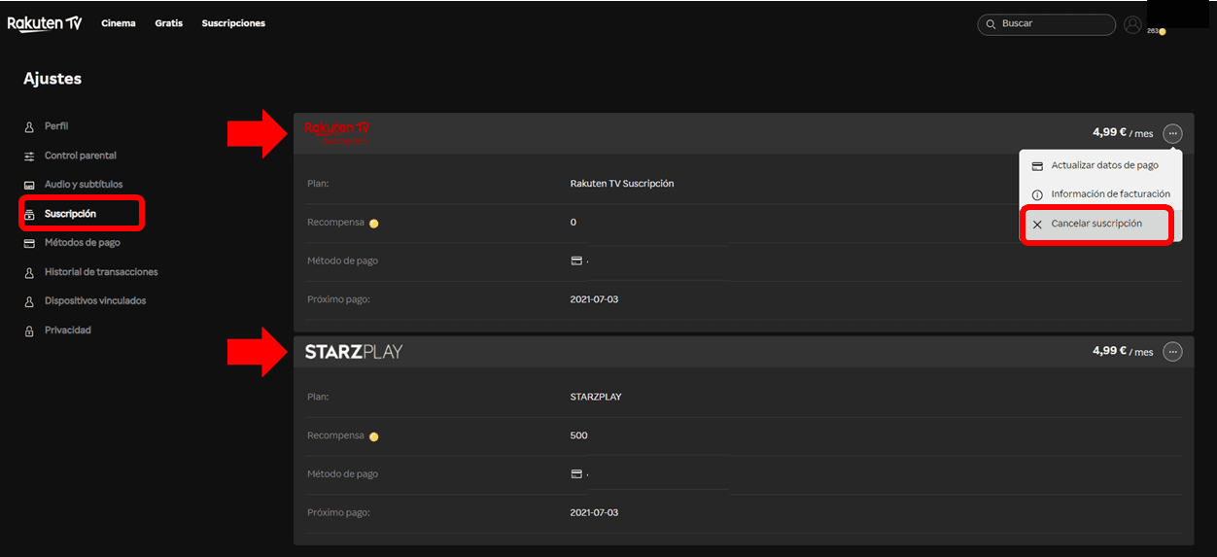Open options menu for Rakuten TV subscription
This screenshot has width=1217, height=557.
[x=1173, y=133]
